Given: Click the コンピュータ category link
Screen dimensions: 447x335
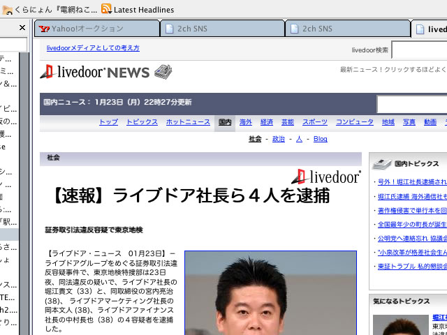Looking at the screenshot, I should [x=354, y=122].
